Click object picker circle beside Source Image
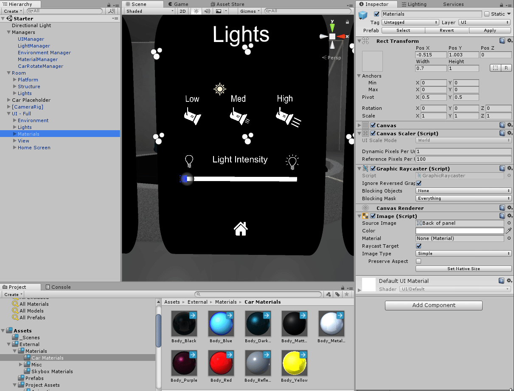The image size is (514, 391). 509,223
